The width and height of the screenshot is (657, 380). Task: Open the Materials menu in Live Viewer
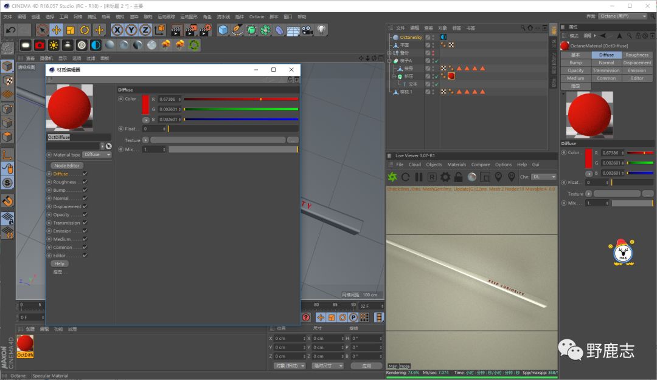pos(456,165)
